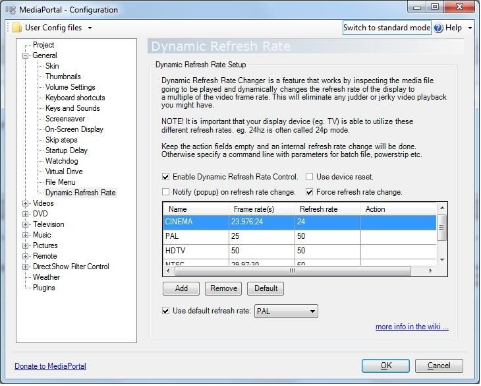
Task: Select Dynamic Refresh Rate tree item
Action: [80, 193]
